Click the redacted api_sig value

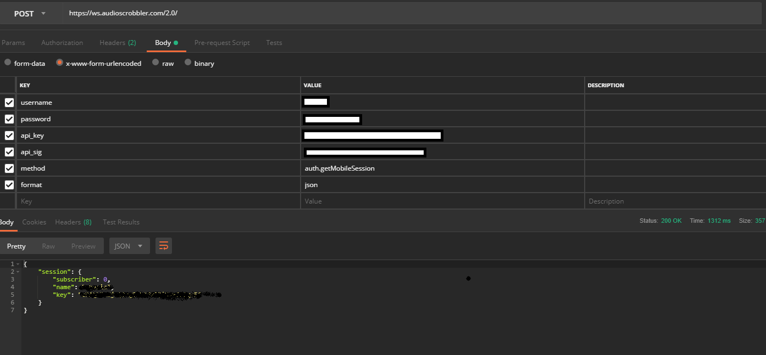(x=365, y=152)
